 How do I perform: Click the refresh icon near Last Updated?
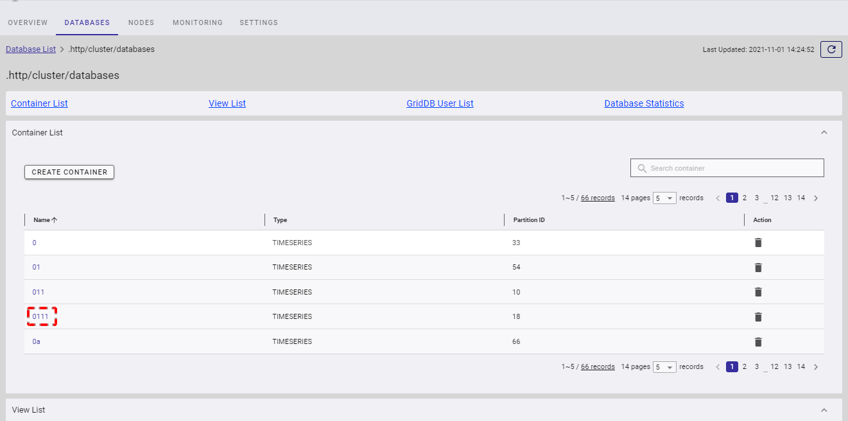831,49
